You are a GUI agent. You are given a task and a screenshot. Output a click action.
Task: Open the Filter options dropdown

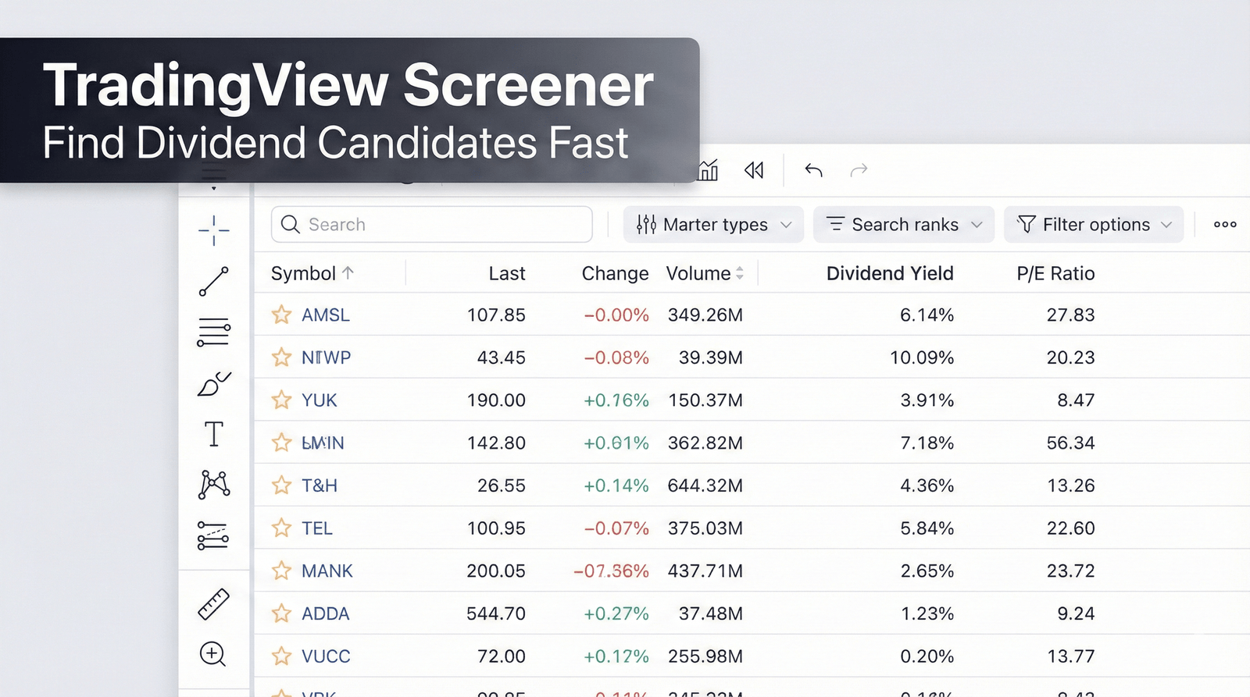tap(1092, 224)
